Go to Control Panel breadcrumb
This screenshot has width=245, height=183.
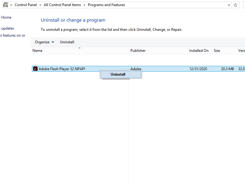coord(26,5)
